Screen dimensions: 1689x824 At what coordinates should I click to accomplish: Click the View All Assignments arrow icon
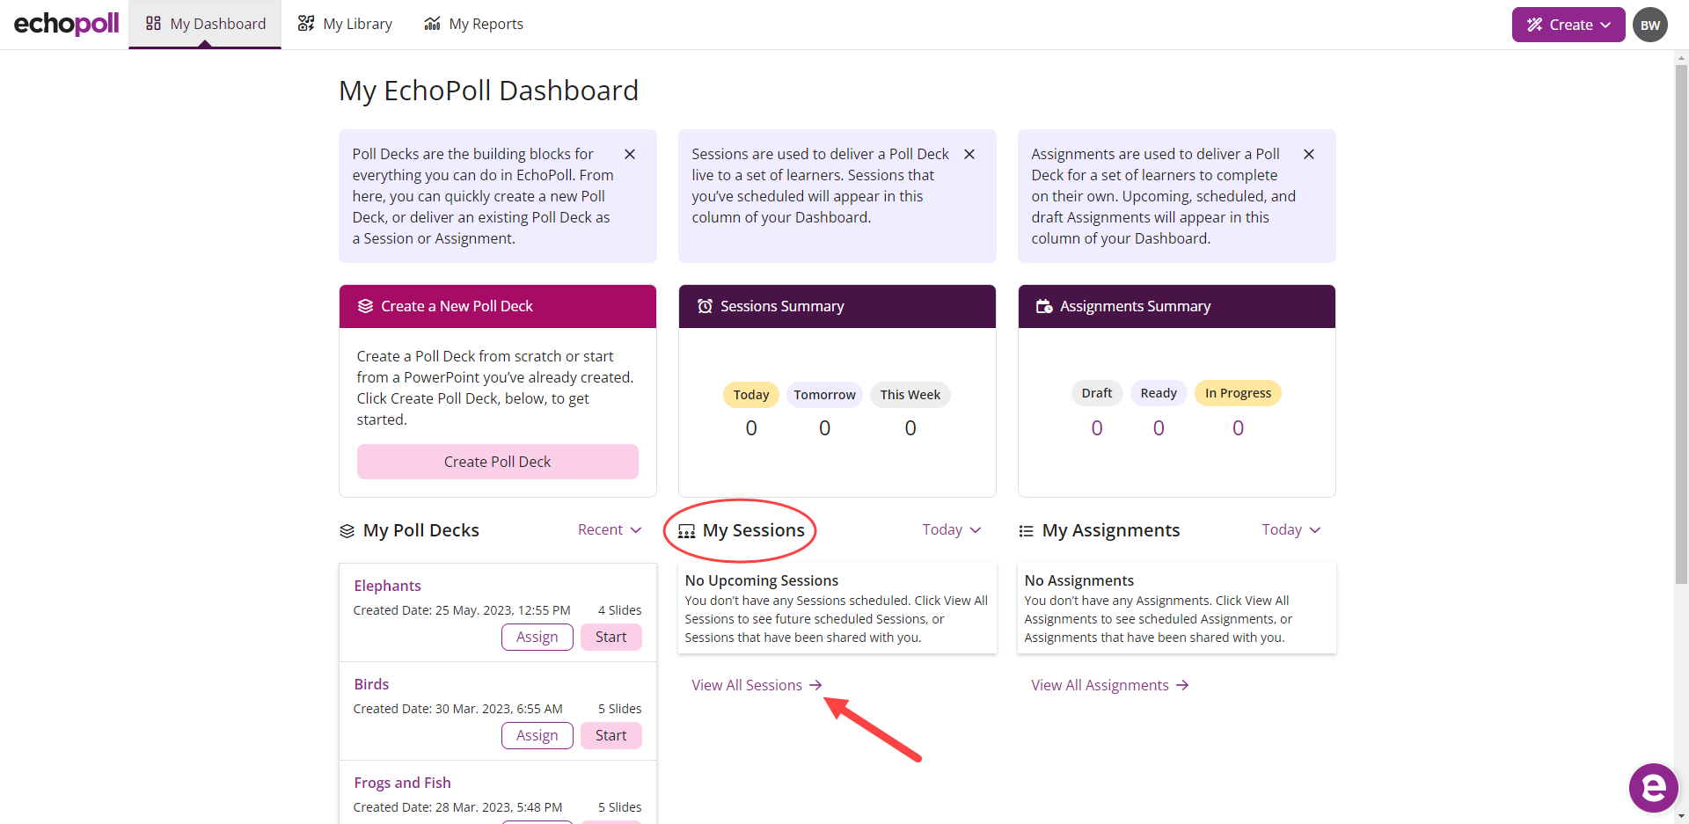[x=1182, y=685]
